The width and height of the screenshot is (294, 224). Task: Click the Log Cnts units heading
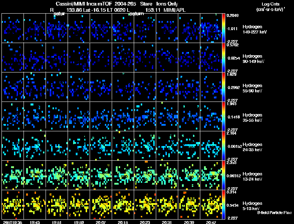270,7
